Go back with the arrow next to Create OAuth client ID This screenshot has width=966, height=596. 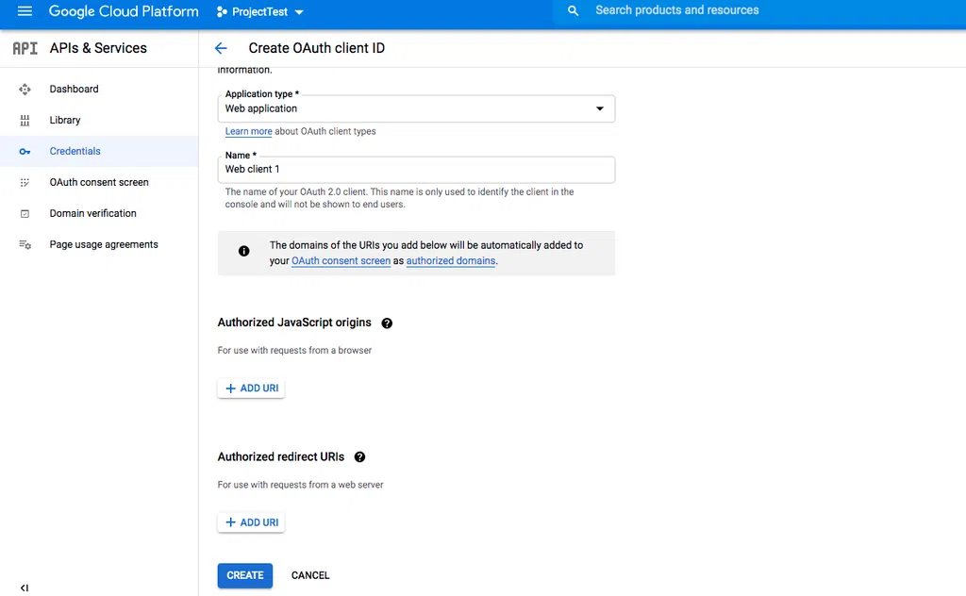click(x=221, y=48)
